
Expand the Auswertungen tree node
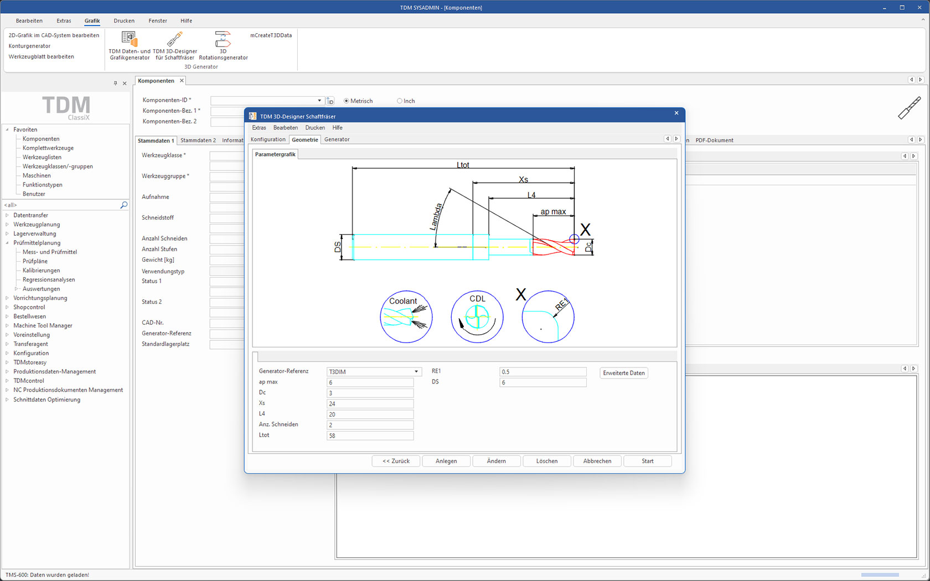[16, 289]
